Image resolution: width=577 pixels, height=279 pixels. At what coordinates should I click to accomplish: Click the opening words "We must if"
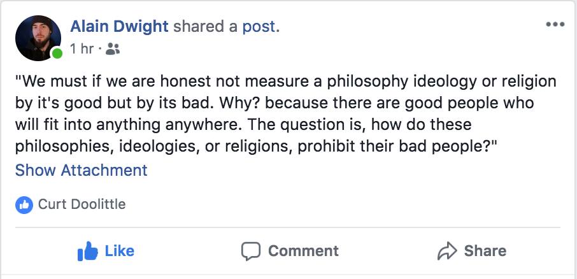click(58, 82)
